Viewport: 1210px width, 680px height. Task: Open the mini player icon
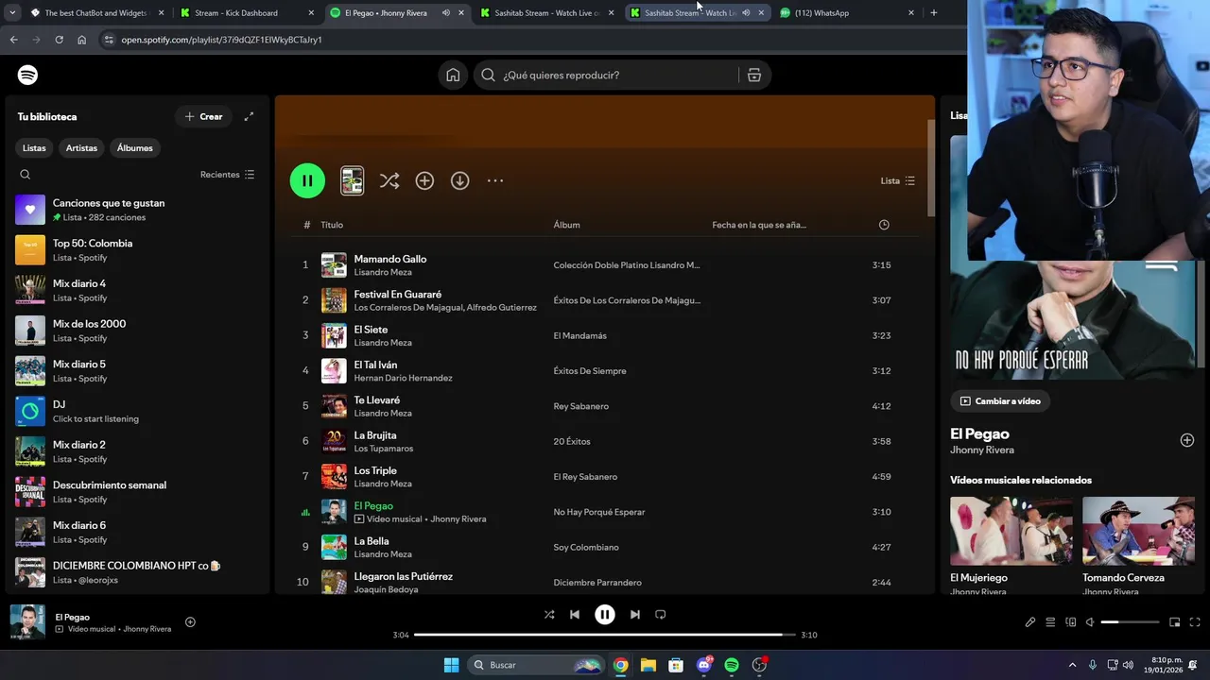(1174, 622)
